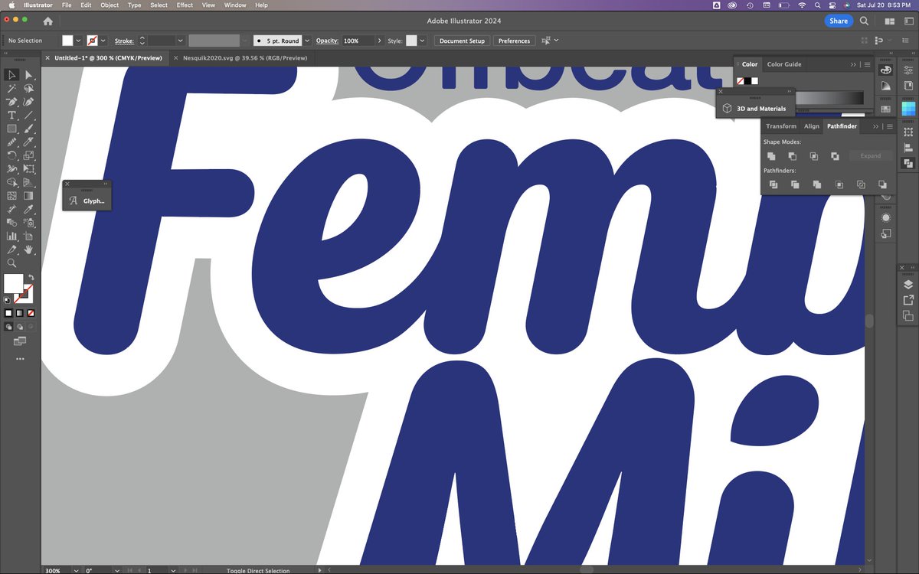The image size is (919, 574).
Task: Open the Window menu
Action: pyautogui.click(x=235, y=5)
